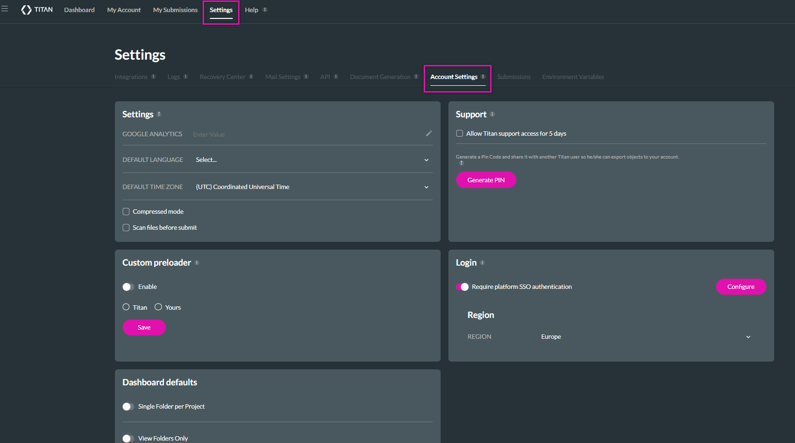The width and height of the screenshot is (795, 443).
Task: Select the Yours radio button
Action: 158,307
